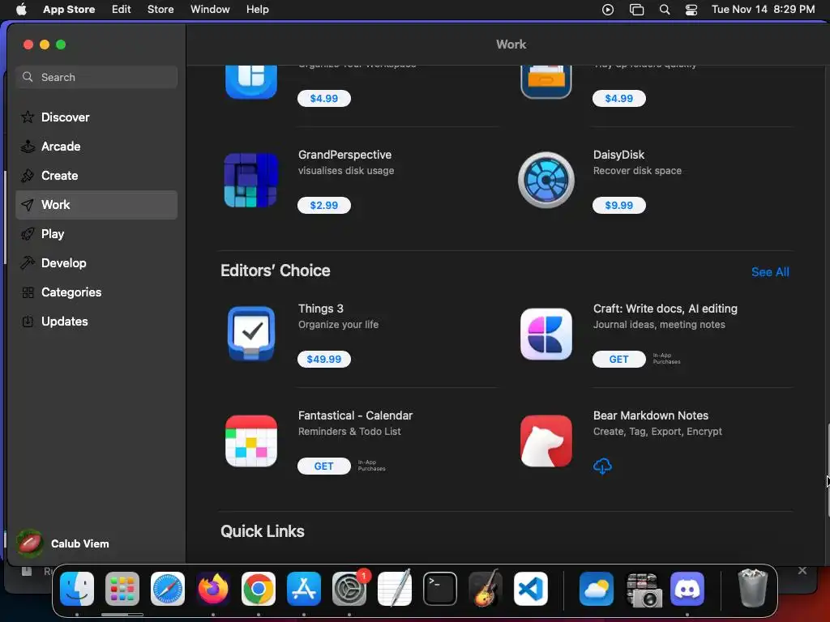The width and height of the screenshot is (830, 622).
Task: Open Spotlight search in menu bar
Action: point(665,10)
